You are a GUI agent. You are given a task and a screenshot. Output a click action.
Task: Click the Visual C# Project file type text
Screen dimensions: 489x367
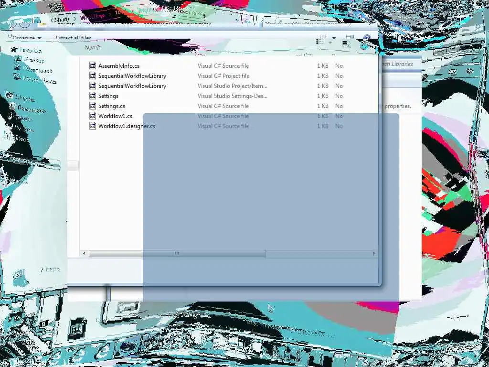tap(223, 76)
